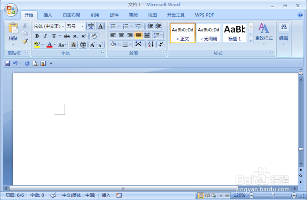This screenshot has height=200, width=307.
Task: Align text left
Action: tap(113, 35)
